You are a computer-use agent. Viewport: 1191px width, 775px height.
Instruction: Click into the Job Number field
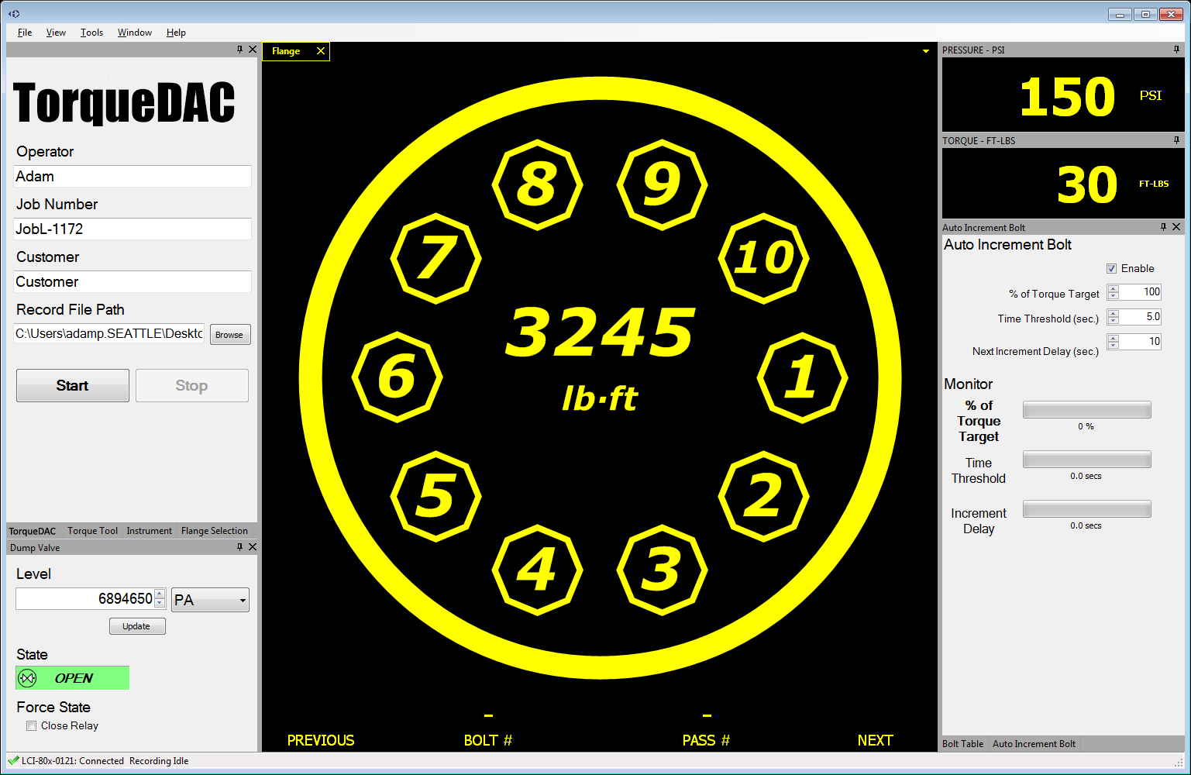tap(133, 229)
